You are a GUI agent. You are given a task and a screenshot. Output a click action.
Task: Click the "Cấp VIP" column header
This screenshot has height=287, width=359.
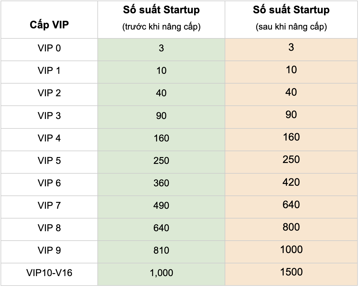coord(49,25)
